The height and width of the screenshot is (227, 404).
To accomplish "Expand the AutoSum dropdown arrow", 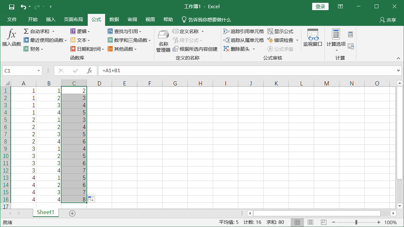I will click(x=53, y=32).
